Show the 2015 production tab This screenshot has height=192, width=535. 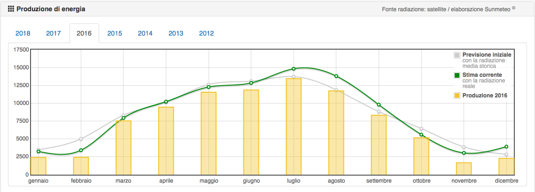coord(115,33)
